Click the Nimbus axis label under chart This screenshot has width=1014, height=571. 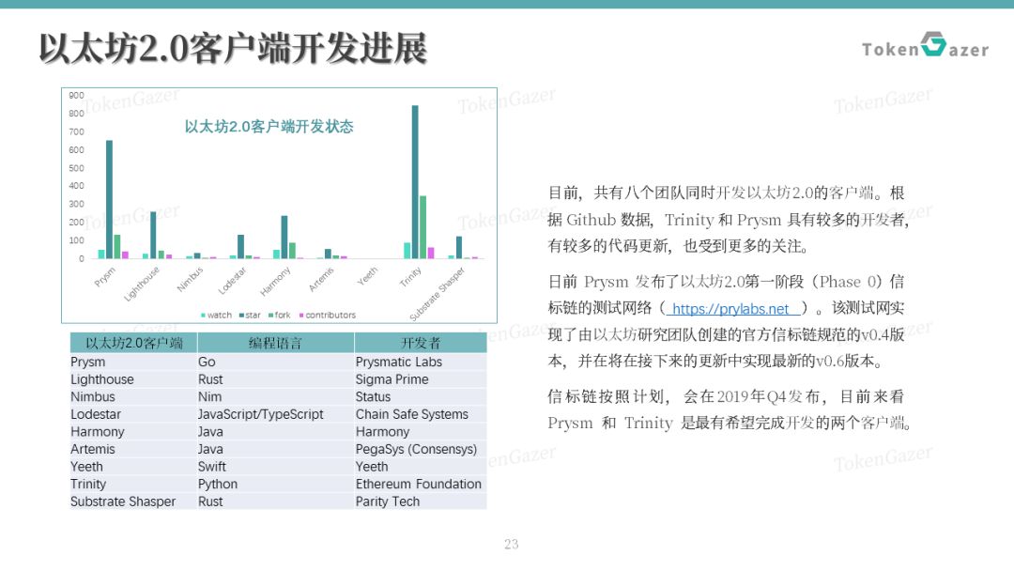point(190,279)
